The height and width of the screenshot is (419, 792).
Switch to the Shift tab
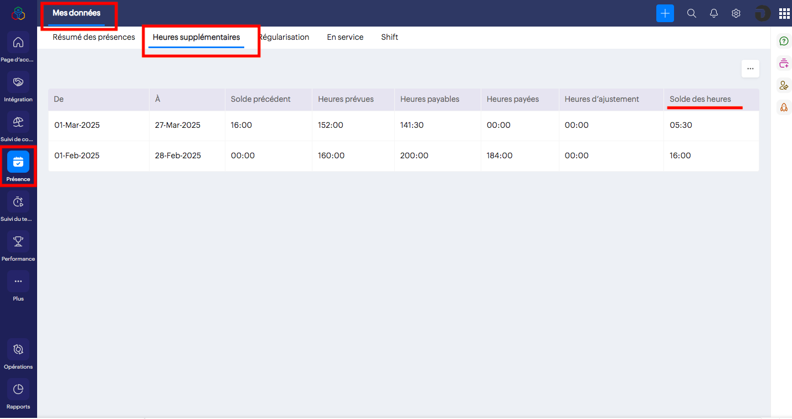click(389, 37)
